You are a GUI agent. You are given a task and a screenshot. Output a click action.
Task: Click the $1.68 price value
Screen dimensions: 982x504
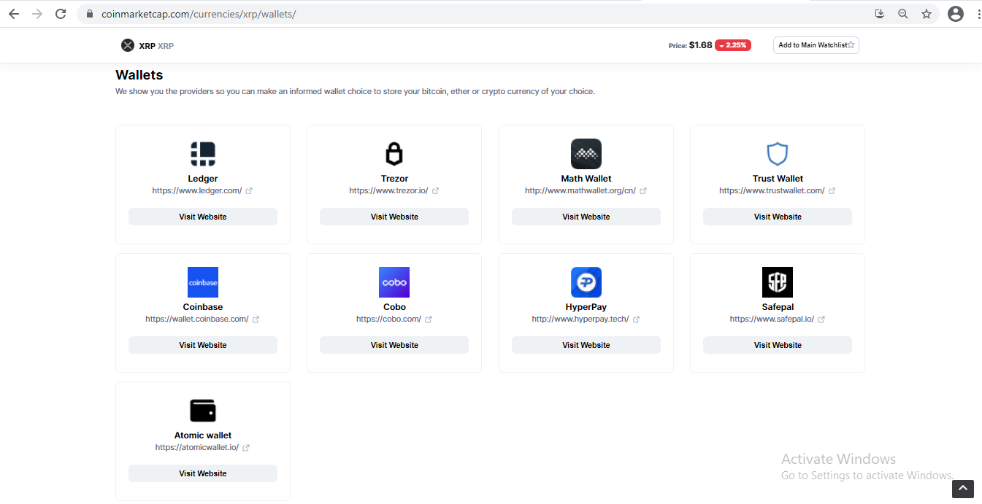[x=701, y=45]
